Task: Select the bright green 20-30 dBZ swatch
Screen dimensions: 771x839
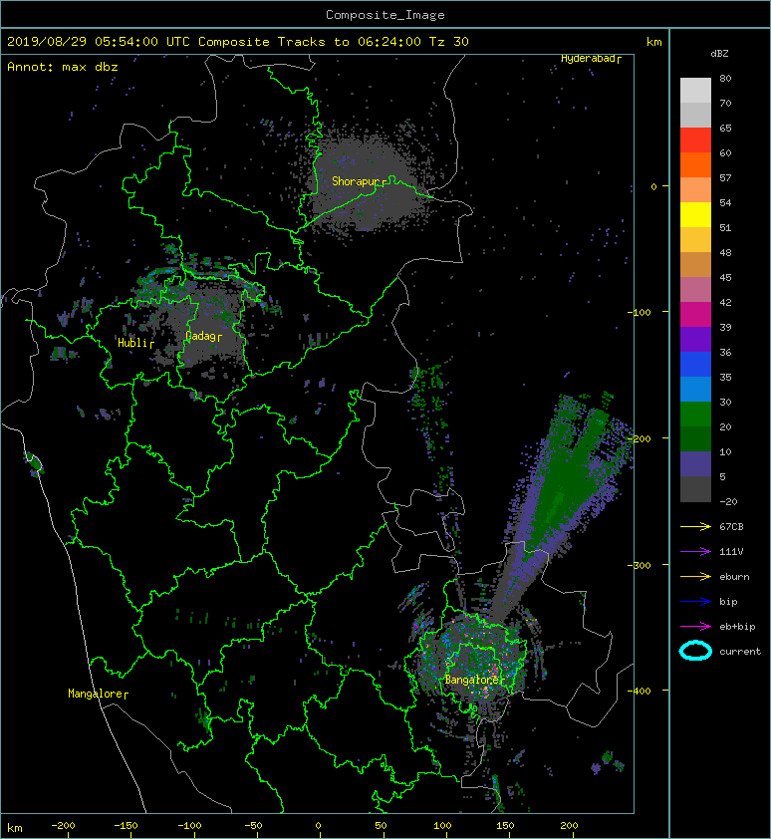Action: [695, 415]
